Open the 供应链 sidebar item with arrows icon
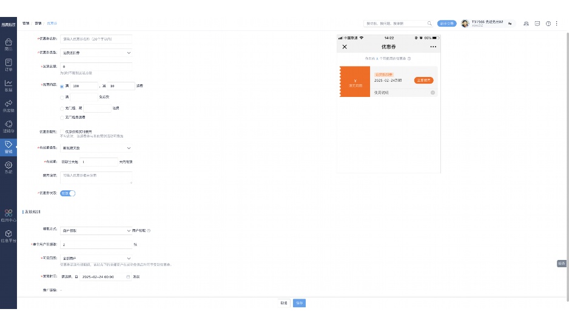 pos(8,106)
